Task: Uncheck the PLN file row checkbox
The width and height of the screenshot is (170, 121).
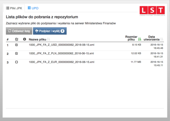Action: click(x=17, y=53)
